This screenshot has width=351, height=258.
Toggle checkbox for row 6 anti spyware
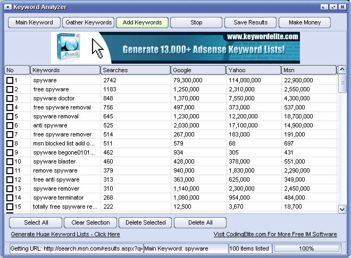tap(10, 125)
